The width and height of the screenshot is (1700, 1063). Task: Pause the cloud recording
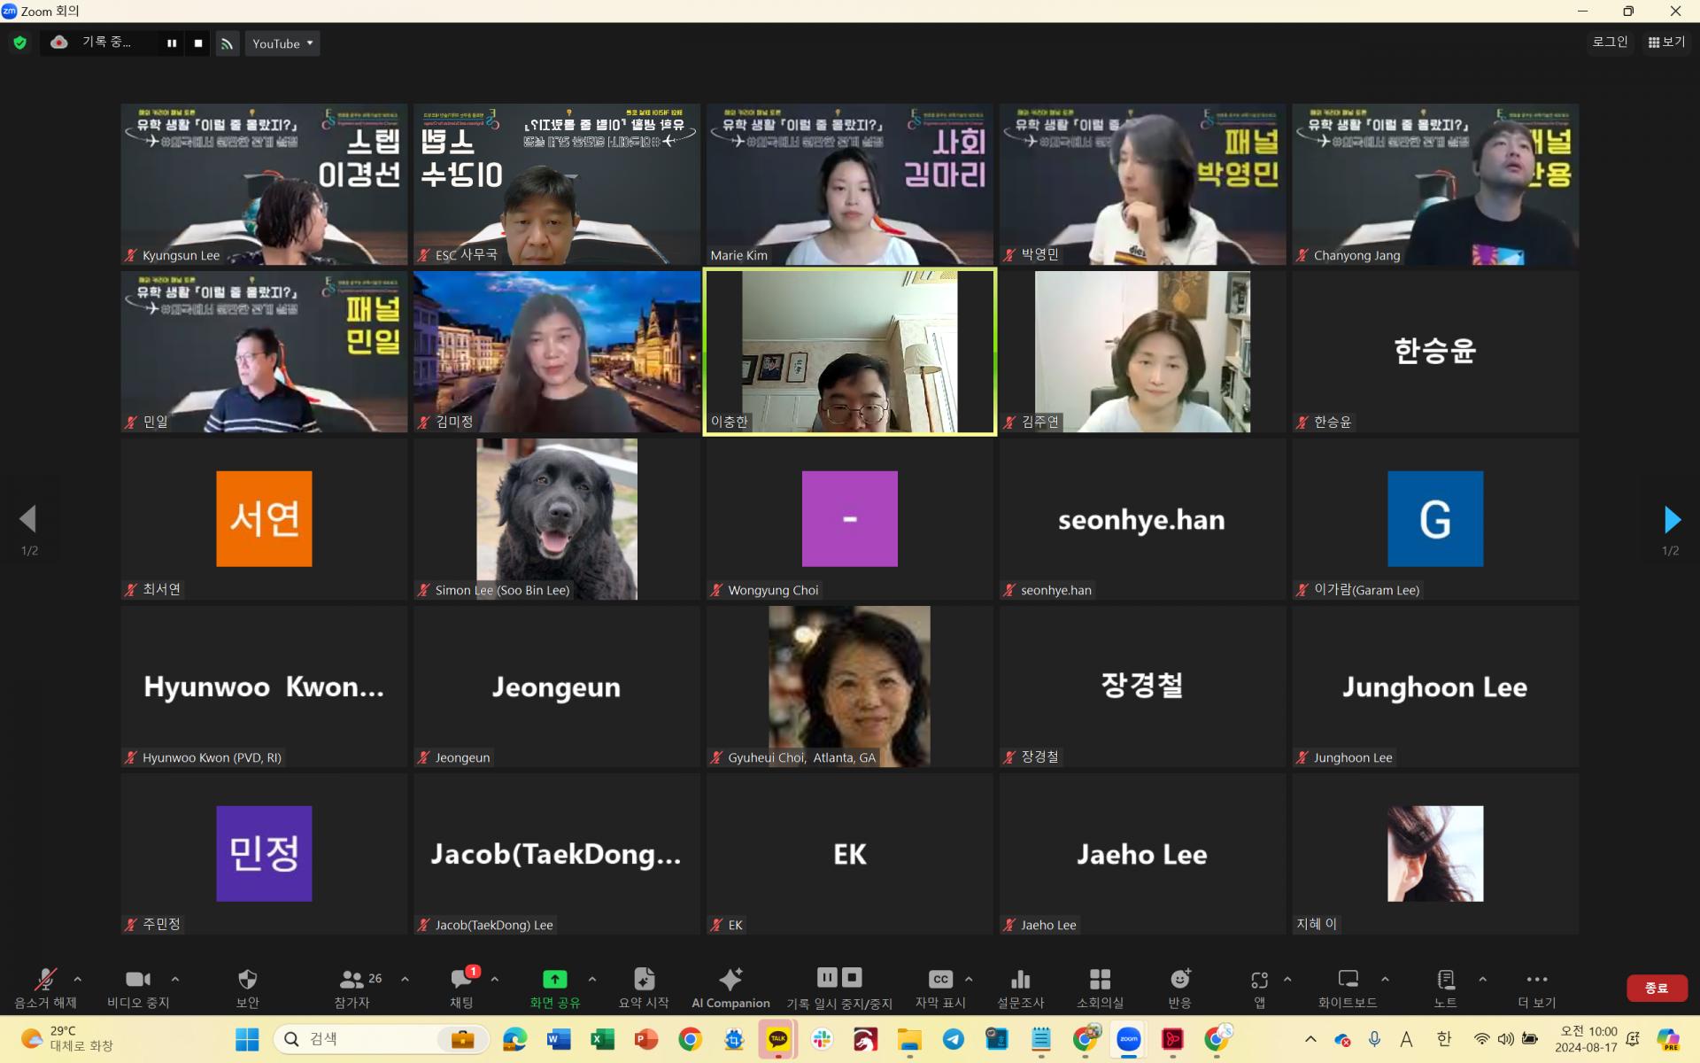click(172, 43)
